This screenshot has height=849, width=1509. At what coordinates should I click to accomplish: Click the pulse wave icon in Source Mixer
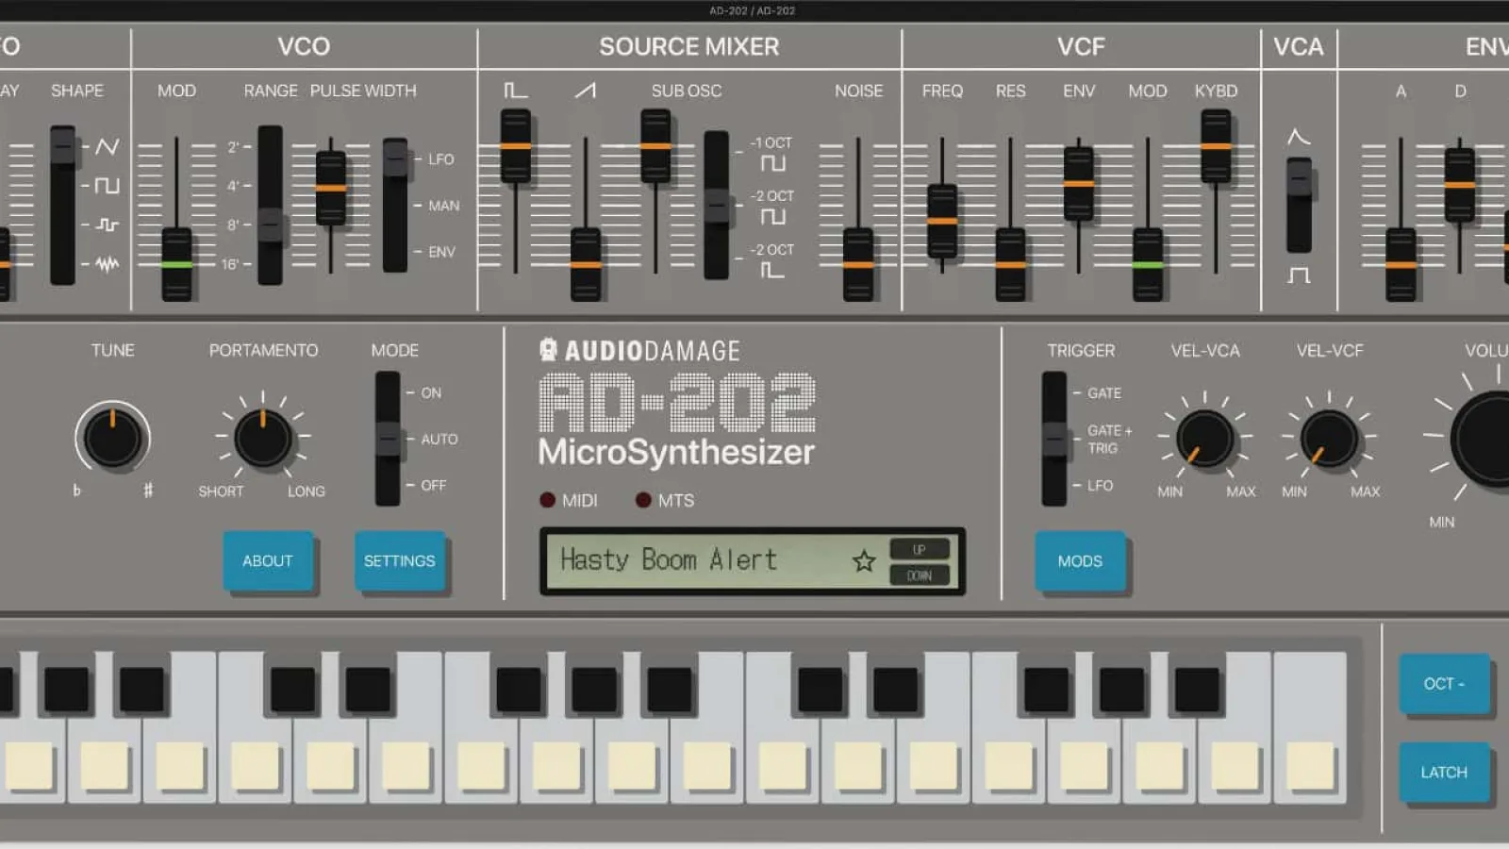[515, 91]
